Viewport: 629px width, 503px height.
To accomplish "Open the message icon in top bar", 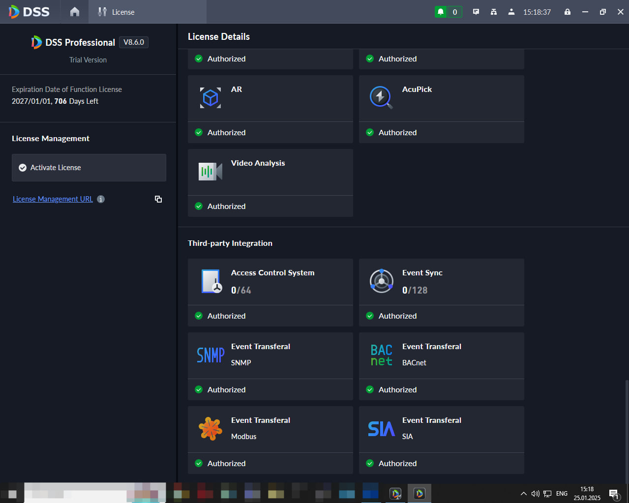I will point(476,12).
